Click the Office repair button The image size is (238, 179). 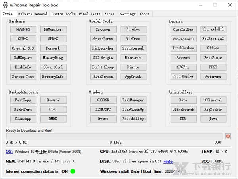tap(213, 48)
